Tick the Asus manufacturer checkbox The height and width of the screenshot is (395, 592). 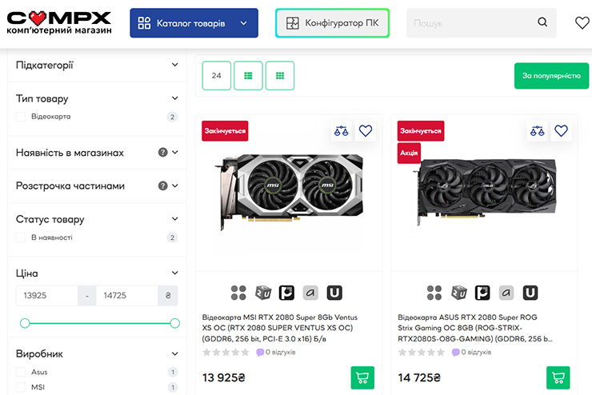21,372
